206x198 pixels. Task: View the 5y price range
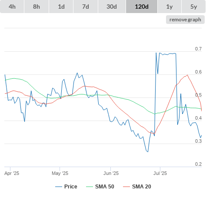click(194, 7)
